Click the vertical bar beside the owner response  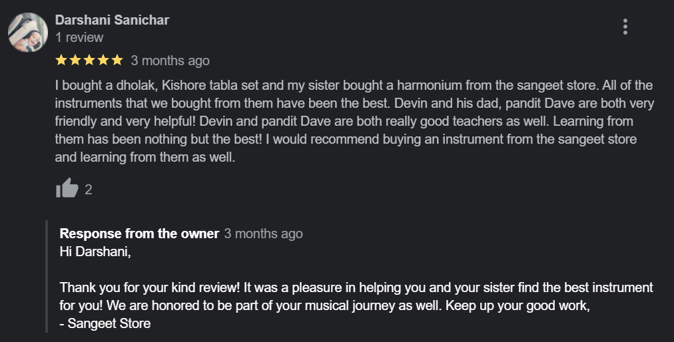(x=47, y=275)
